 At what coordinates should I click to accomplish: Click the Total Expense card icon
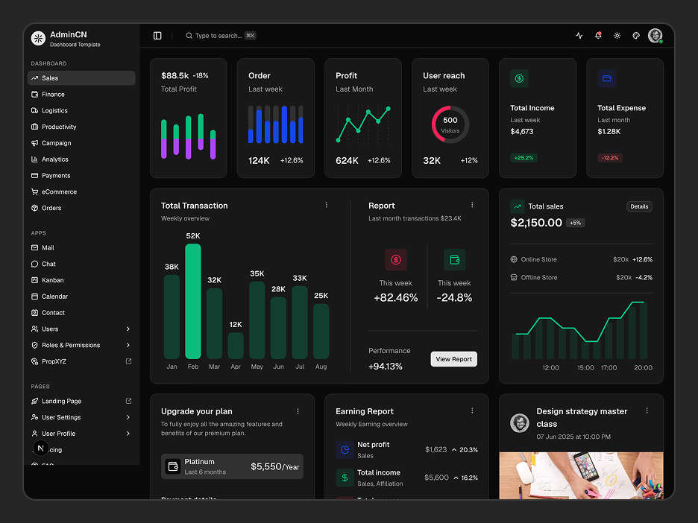tap(607, 79)
